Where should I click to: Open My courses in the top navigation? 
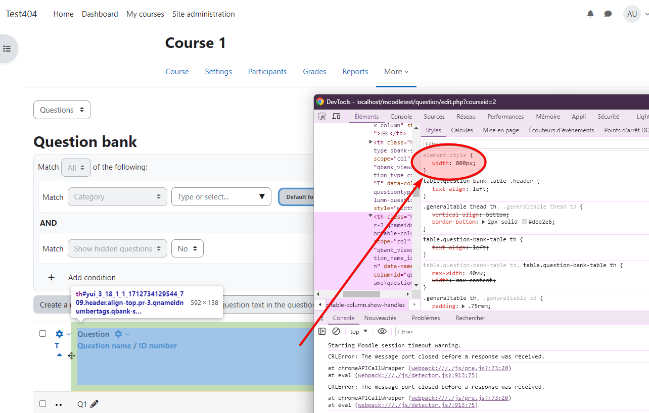[x=145, y=14]
